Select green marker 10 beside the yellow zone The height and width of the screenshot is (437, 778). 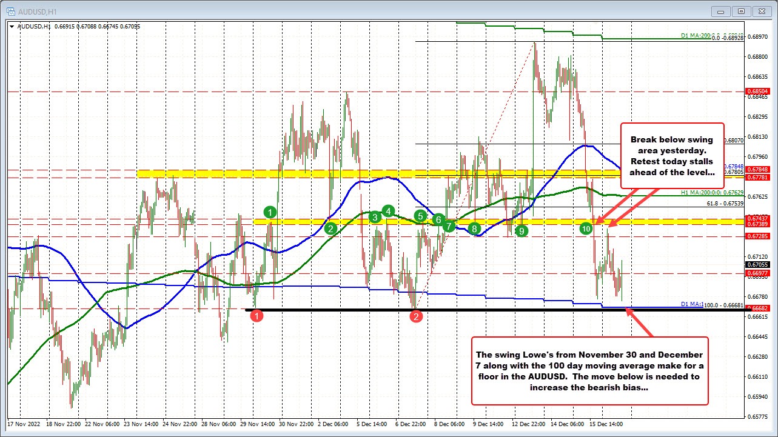[x=586, y=229]
